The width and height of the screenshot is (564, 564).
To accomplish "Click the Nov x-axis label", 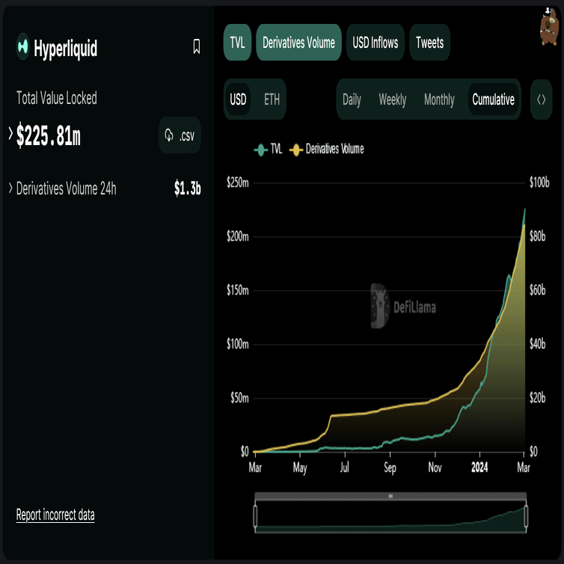I will click(x=435, y=468).
